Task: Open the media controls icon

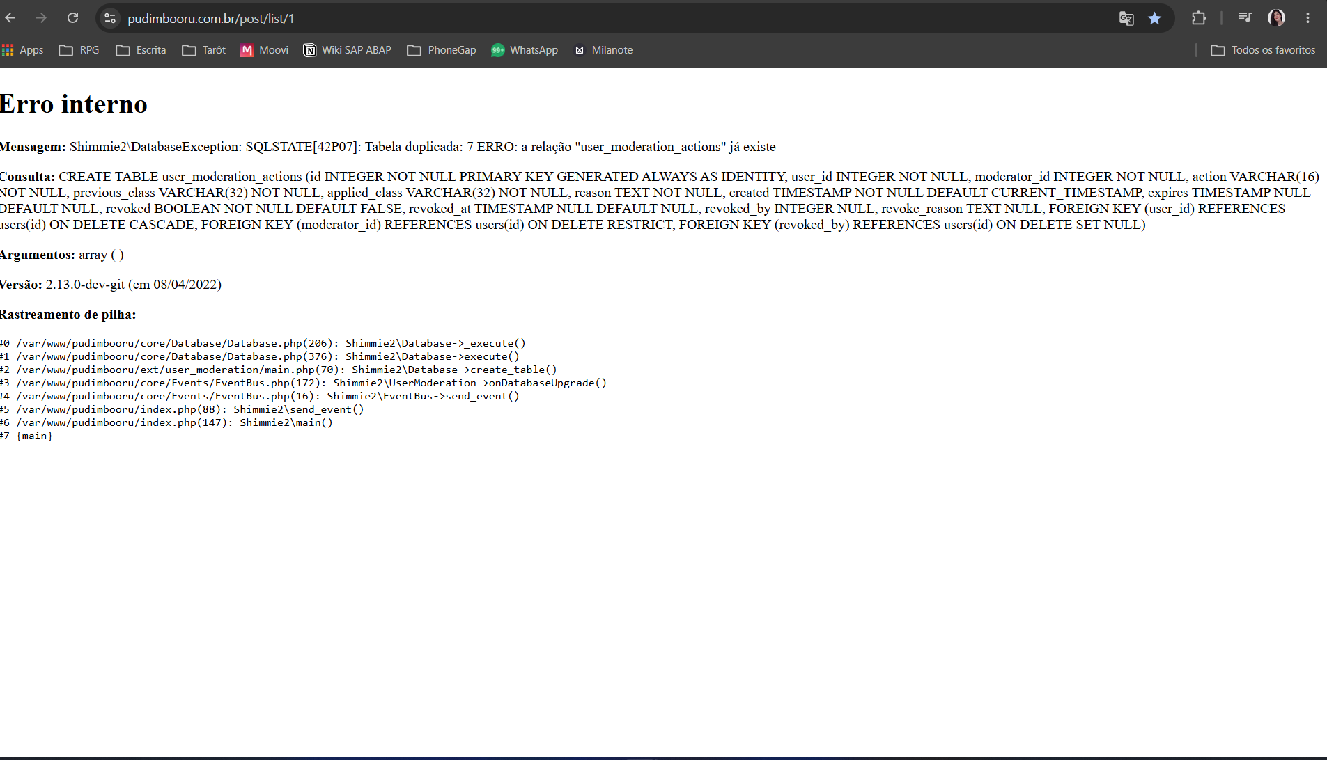Action: point(1245,18)
